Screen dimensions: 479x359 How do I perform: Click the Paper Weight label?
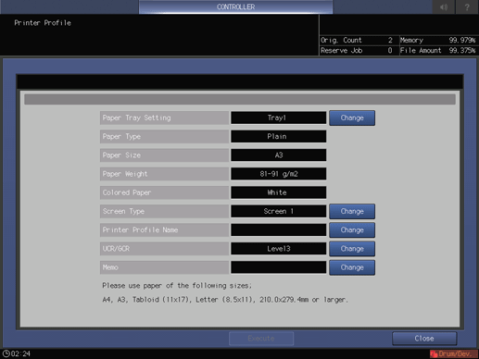(x=164, y=174)
